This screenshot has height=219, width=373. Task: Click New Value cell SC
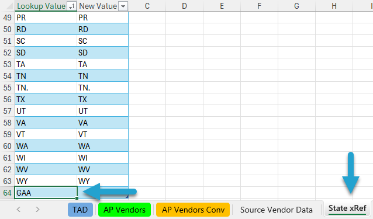pyautogui.click(x=102, y=41)
